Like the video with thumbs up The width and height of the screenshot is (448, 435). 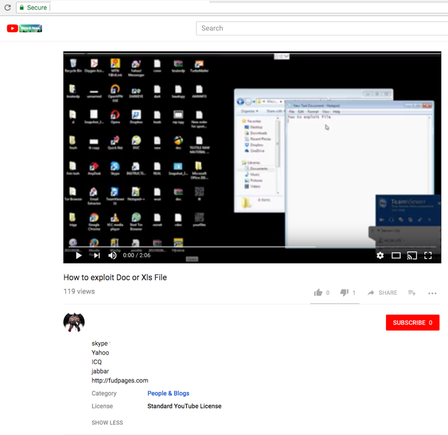tap(318, 292)
